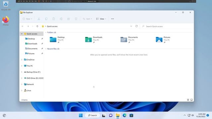
Task: Click the File Explorer taskbar icon
Action: tap(118, 115)
